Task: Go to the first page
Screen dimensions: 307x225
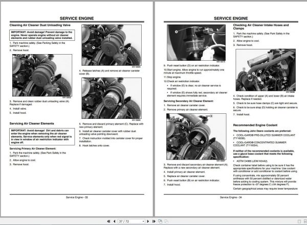Action: click(108, 221)
